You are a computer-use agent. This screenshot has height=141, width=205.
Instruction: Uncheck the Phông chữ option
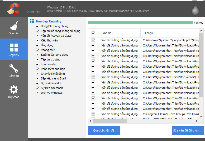(x=37, y=50)
